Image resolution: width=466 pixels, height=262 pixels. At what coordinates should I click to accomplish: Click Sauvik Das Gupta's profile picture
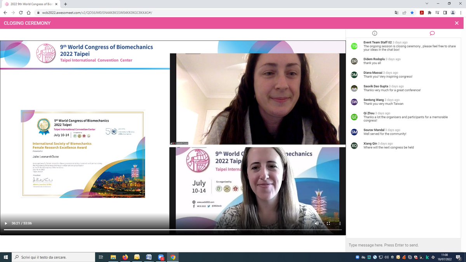(354, 88)
